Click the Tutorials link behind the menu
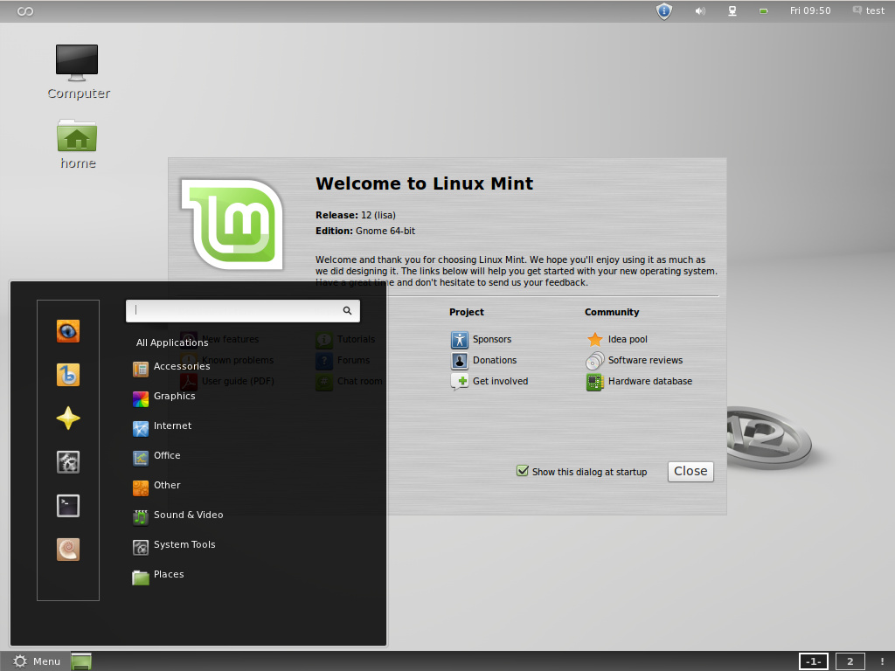895x671 pixels. pos(357,339)
